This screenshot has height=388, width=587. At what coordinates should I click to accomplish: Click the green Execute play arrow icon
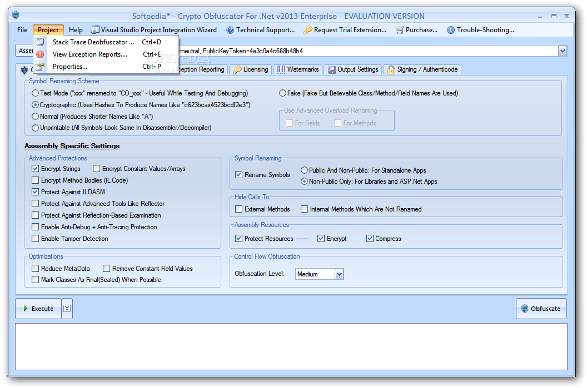[26, 309]
